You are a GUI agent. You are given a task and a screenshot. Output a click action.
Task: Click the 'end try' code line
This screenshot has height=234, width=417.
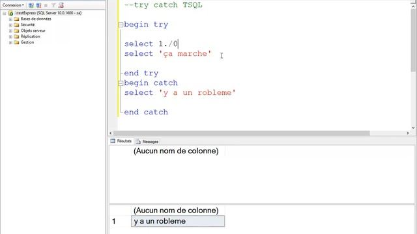click(x=141, y=73)
